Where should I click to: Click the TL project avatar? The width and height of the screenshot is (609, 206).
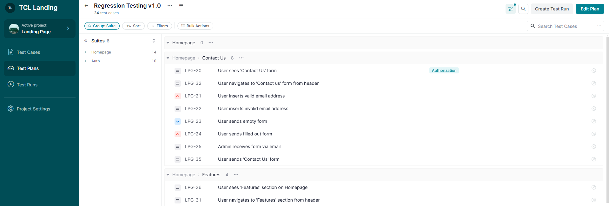tap(10, 8)
